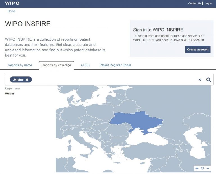Screen dimensions: 216x174
Task: Go to the Home breadcrumb link
Action: coord(11,11)
